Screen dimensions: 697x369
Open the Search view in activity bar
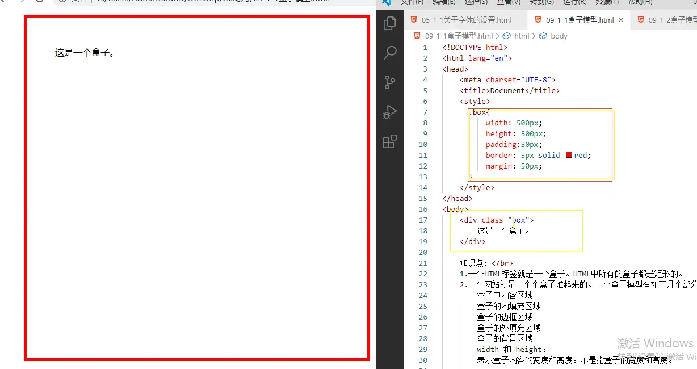point(390,53)
